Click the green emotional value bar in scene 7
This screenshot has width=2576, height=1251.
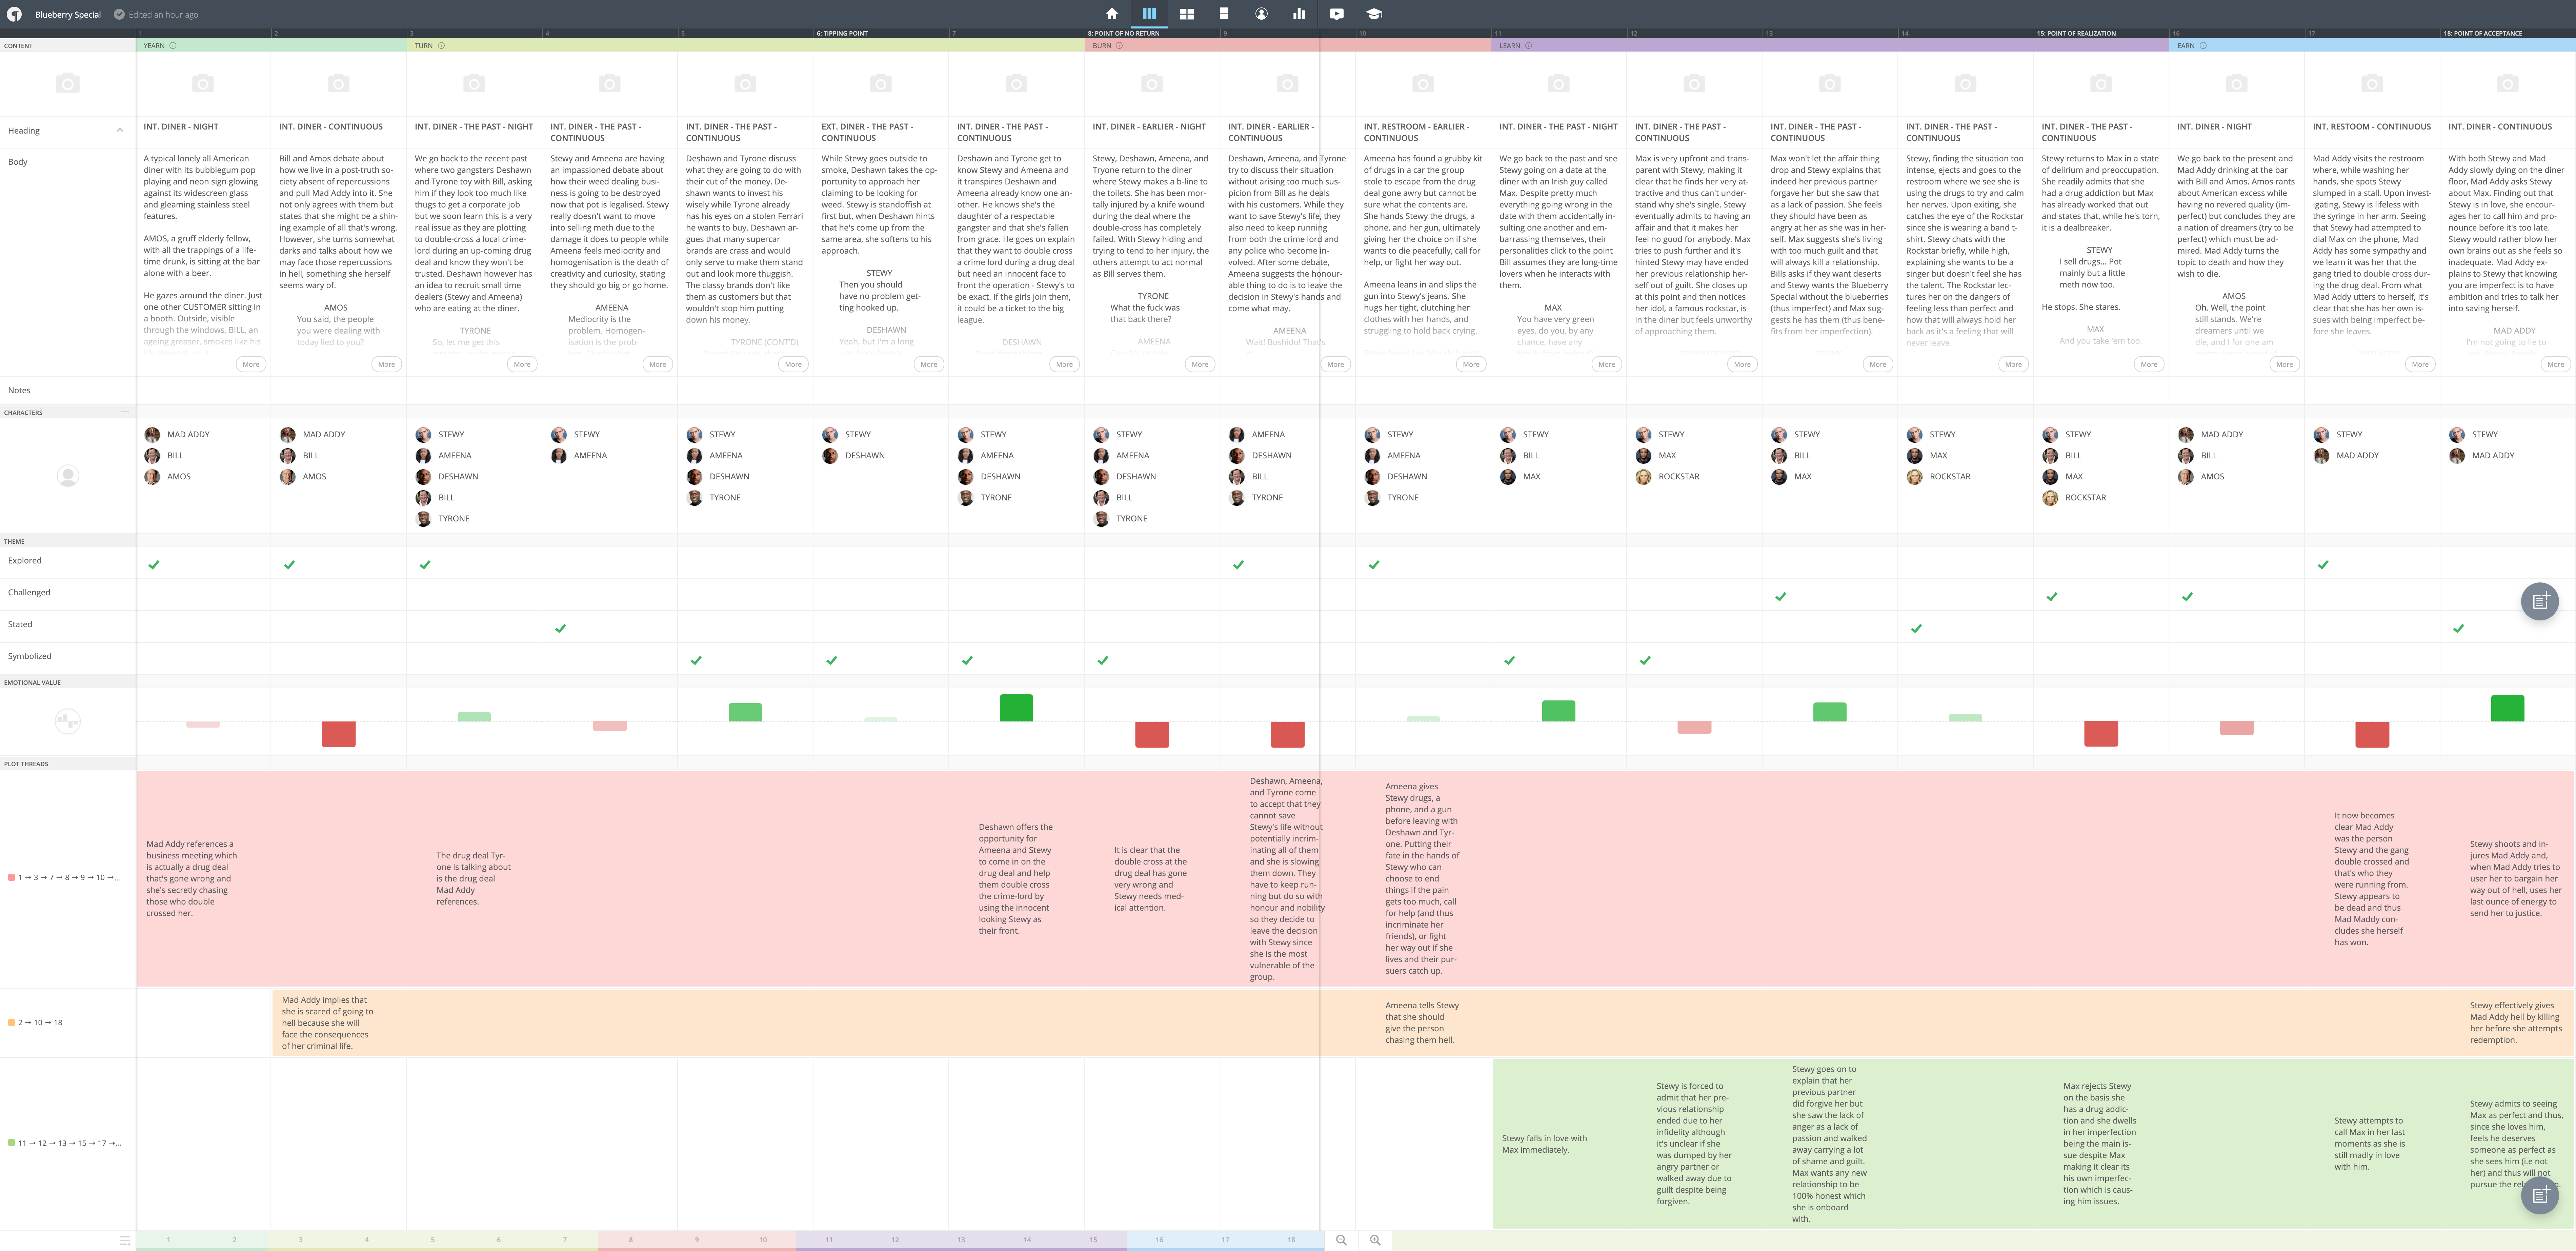tap(1016, 708)
